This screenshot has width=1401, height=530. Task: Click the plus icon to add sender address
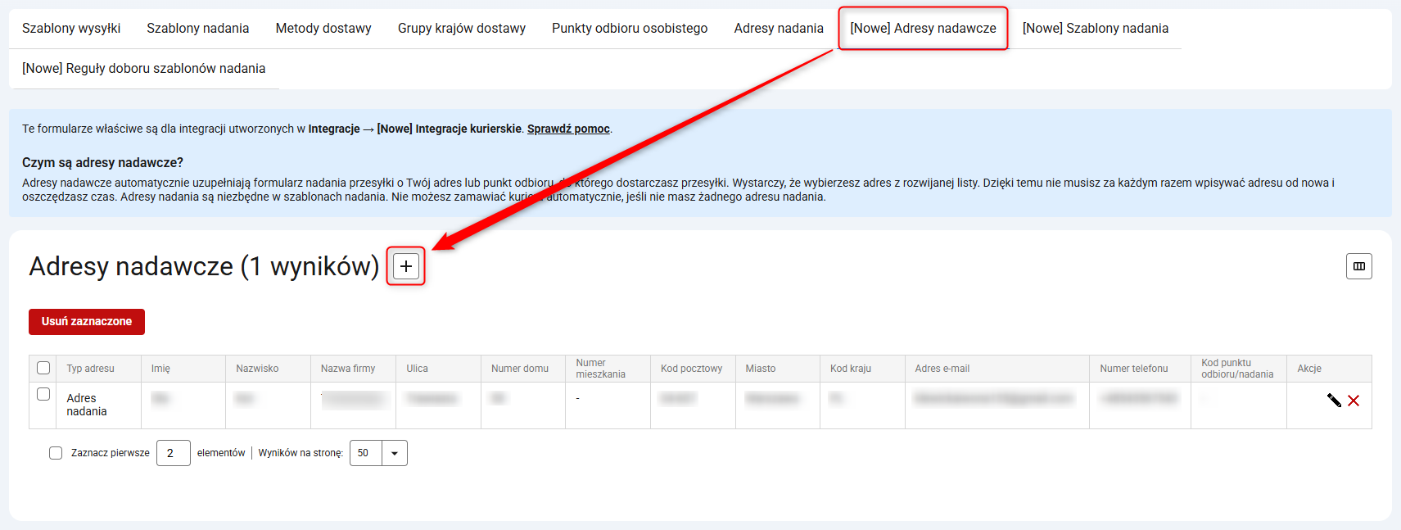point(406,266)
